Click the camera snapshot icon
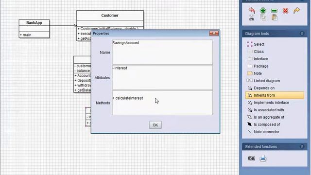Screen dimensions: 311x175 click(252, 158)
